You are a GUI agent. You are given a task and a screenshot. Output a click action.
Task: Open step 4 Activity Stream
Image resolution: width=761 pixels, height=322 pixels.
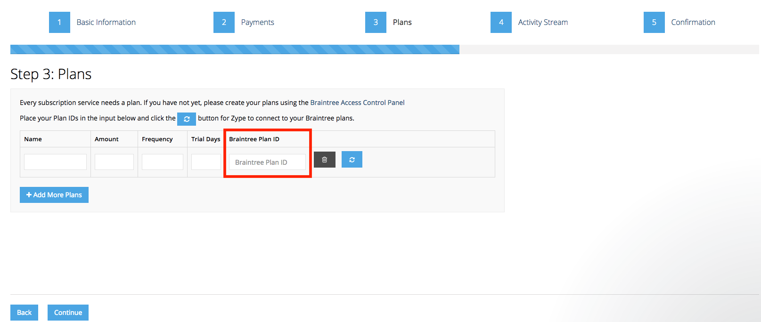(x=529, y=22)
